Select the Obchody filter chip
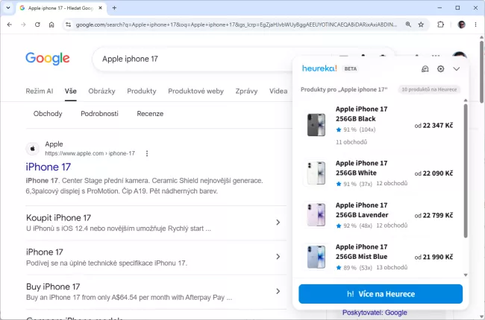 pyautogui.click(x=48, y=114)
